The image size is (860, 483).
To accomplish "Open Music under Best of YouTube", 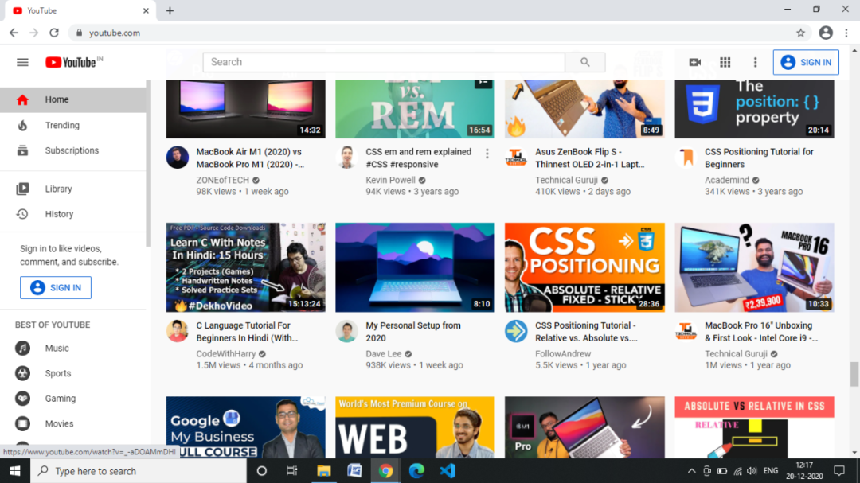I will pos(73,349).
